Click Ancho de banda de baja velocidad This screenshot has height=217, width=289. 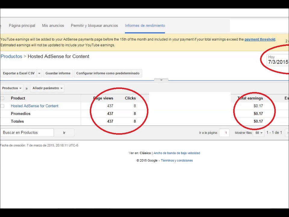tap(177, 153)
